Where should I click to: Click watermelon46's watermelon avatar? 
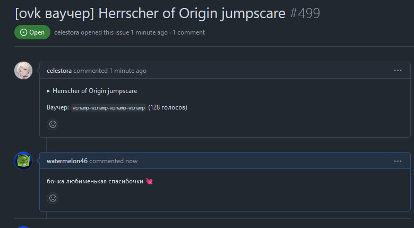click(x=23, y=161)
